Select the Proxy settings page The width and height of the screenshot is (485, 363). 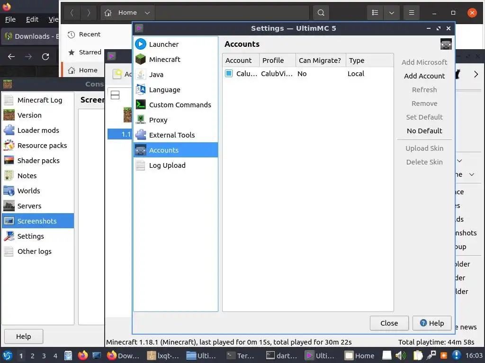pos(175,120)
